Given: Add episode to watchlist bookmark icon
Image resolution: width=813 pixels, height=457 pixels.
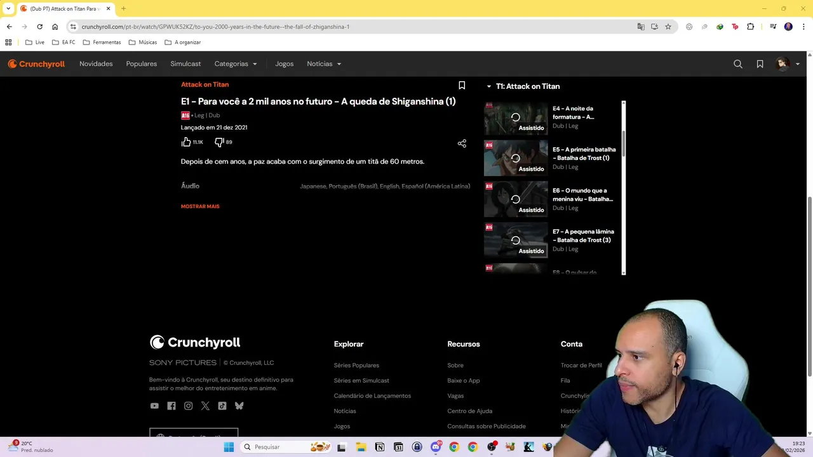Looking at the screenshot, I should click(x=462, y=86).
